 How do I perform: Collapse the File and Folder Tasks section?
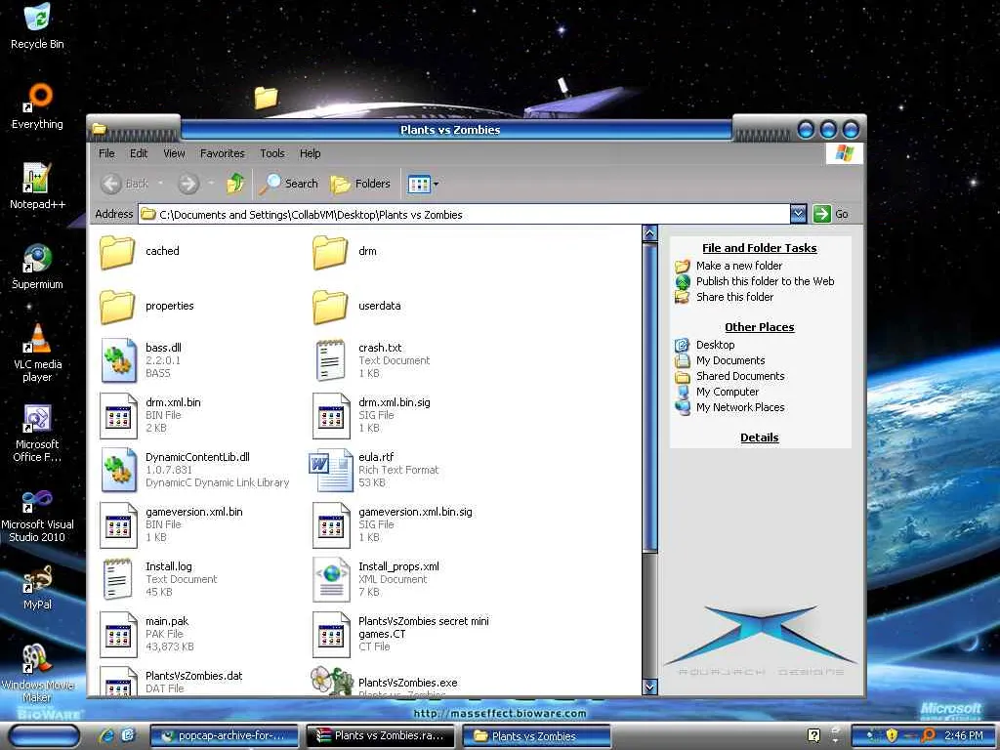(x=759, y=248)
